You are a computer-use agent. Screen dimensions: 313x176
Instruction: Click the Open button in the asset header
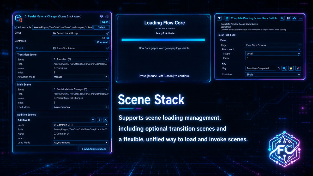105,22
